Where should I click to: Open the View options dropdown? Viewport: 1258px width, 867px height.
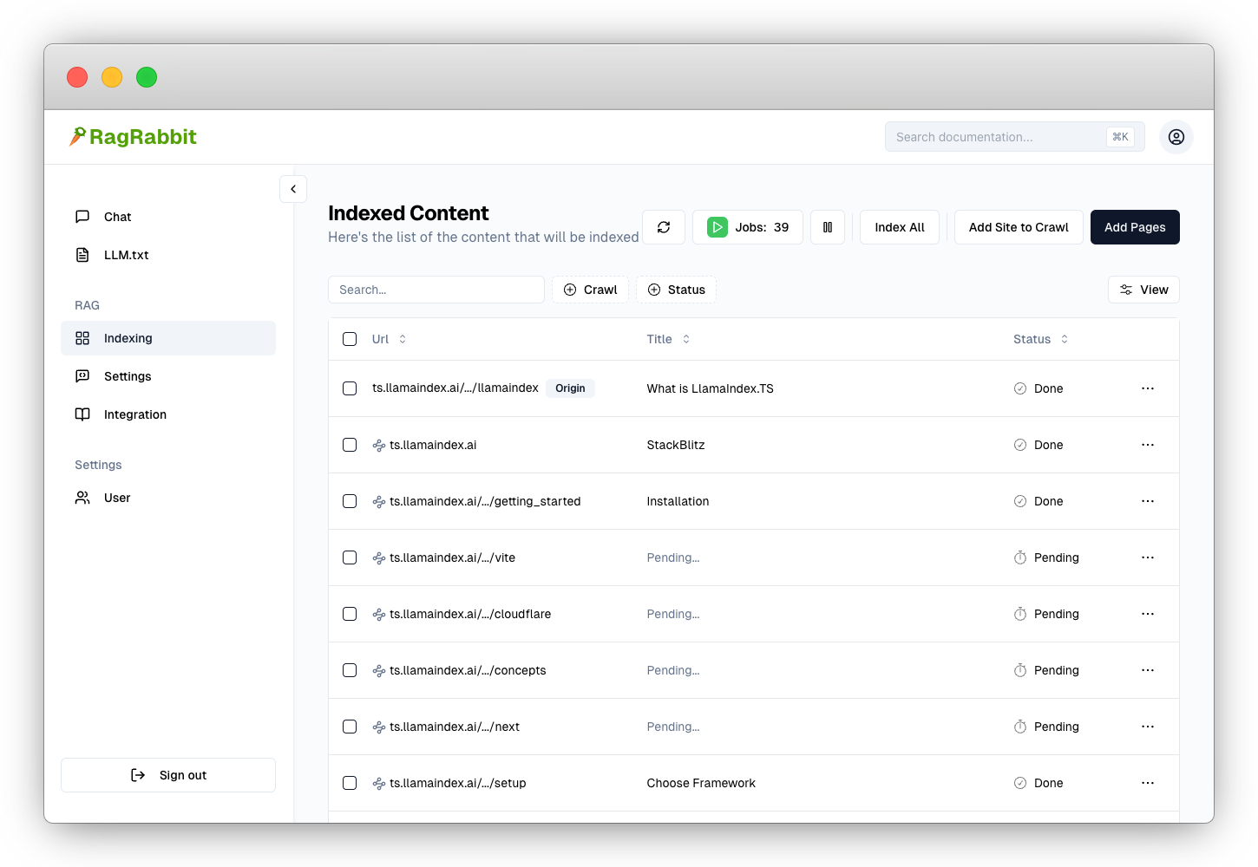1143,290
